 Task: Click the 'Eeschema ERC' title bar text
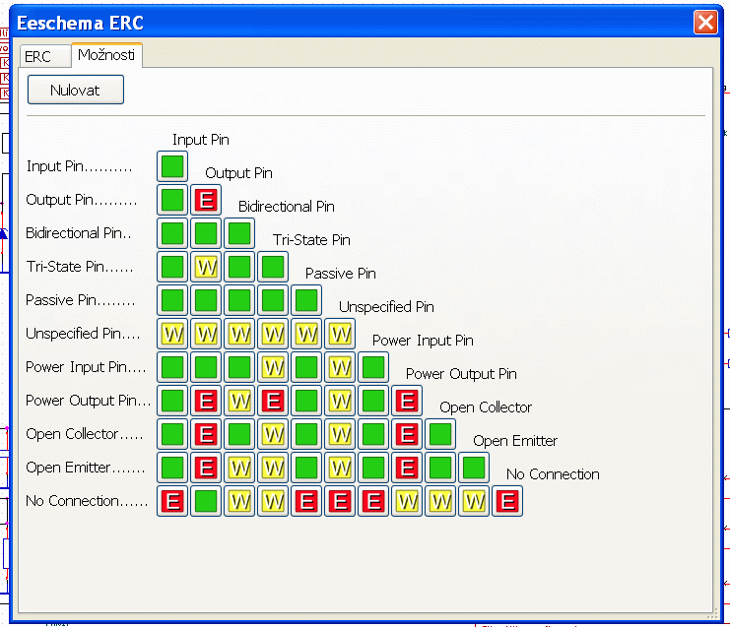click(x=80, y=23)
